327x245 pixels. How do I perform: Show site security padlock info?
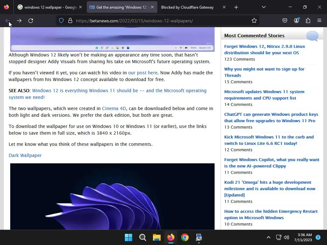[70, 21]
